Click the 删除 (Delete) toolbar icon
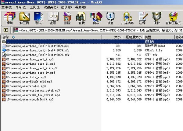Viewport: 183px width, 131px height. [x=67, y=18]
